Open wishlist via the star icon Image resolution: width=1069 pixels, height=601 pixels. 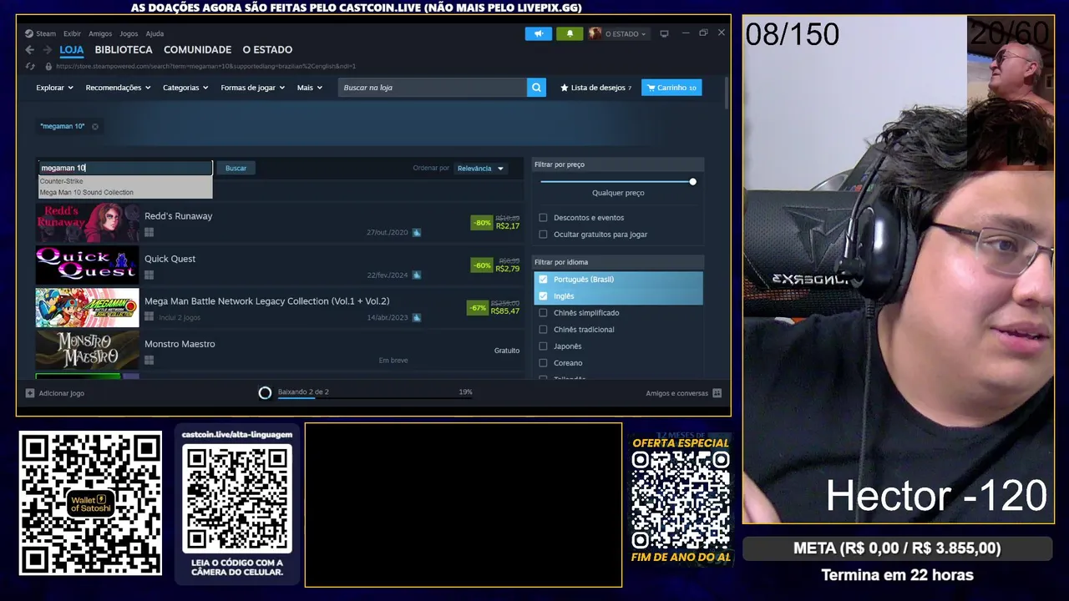565,88
